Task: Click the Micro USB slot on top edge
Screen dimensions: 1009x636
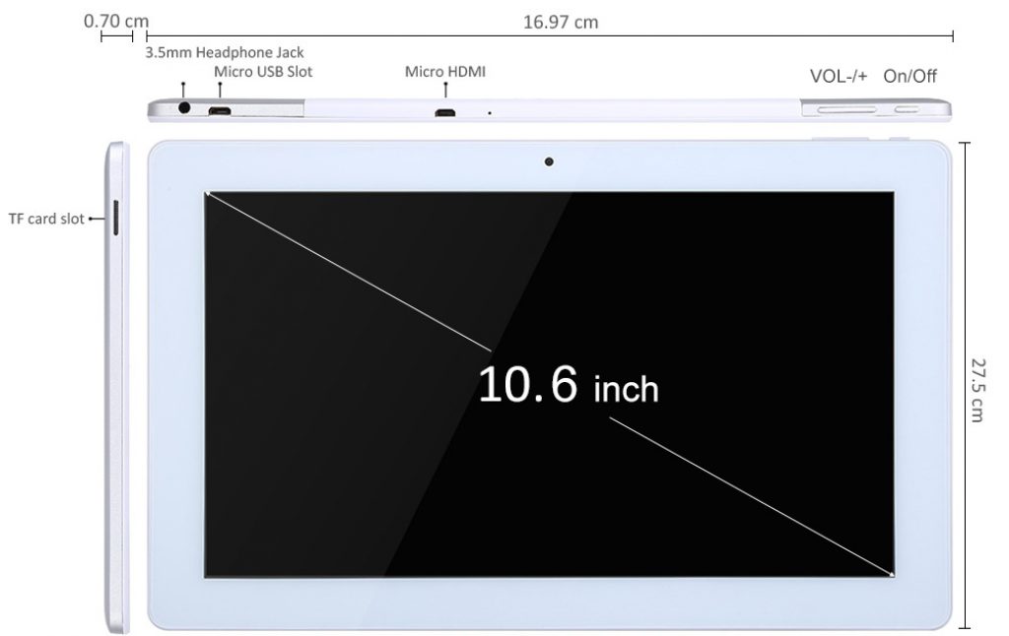Action: click(219, 110)
